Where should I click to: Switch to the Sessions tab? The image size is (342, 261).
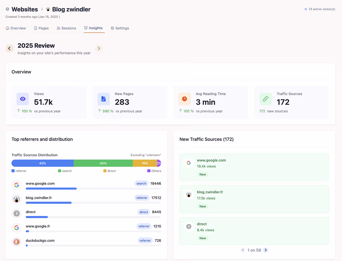pyautogui.click(x=66, y=28)
